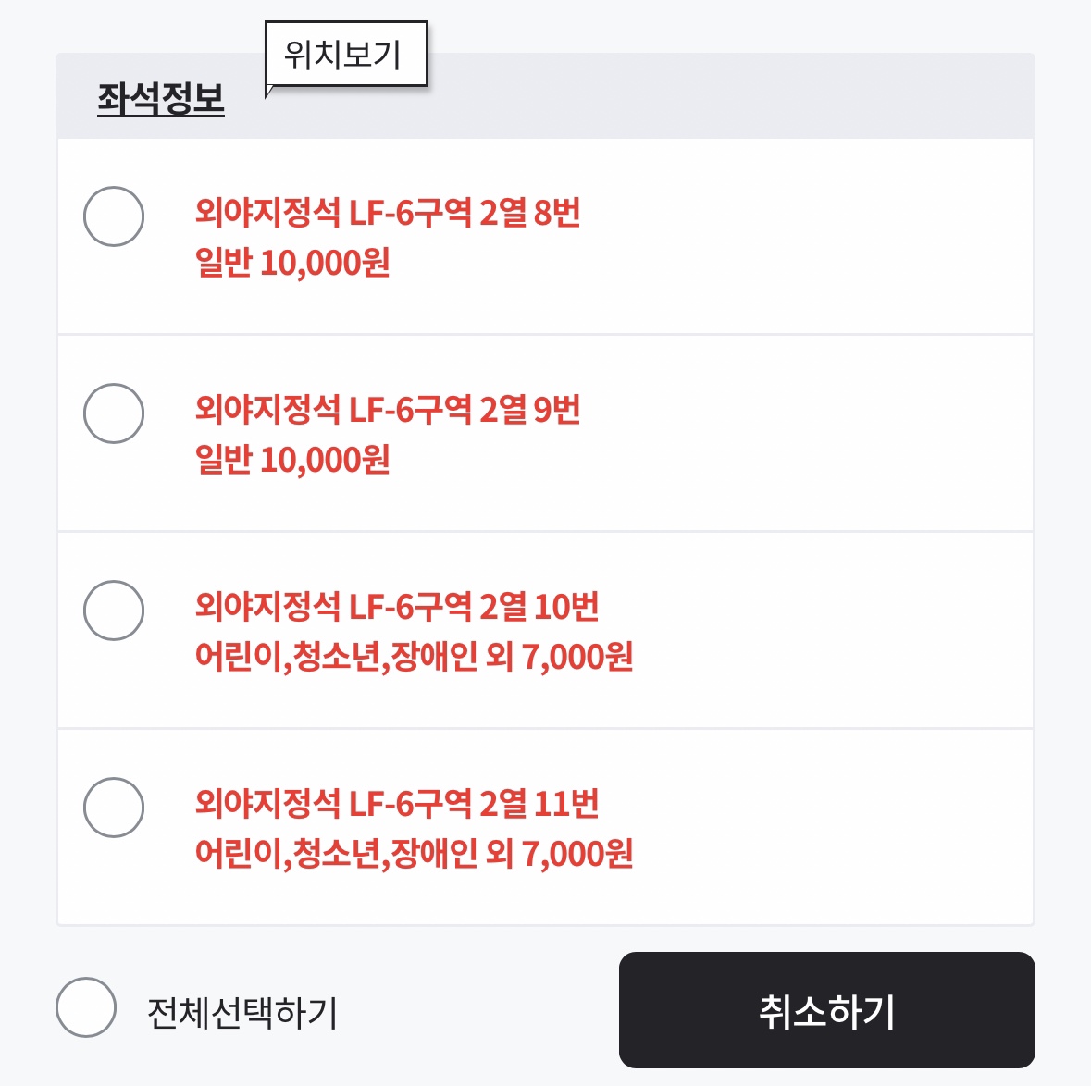Screen dimensions: 1091x1086
Task: Click the 7,000원 discount price under seat 10번
Action: click(x=577, y=657)
